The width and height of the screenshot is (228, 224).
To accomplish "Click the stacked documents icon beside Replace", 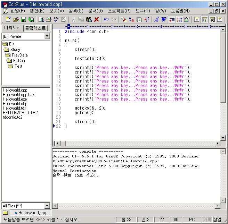I will (139, 19).
